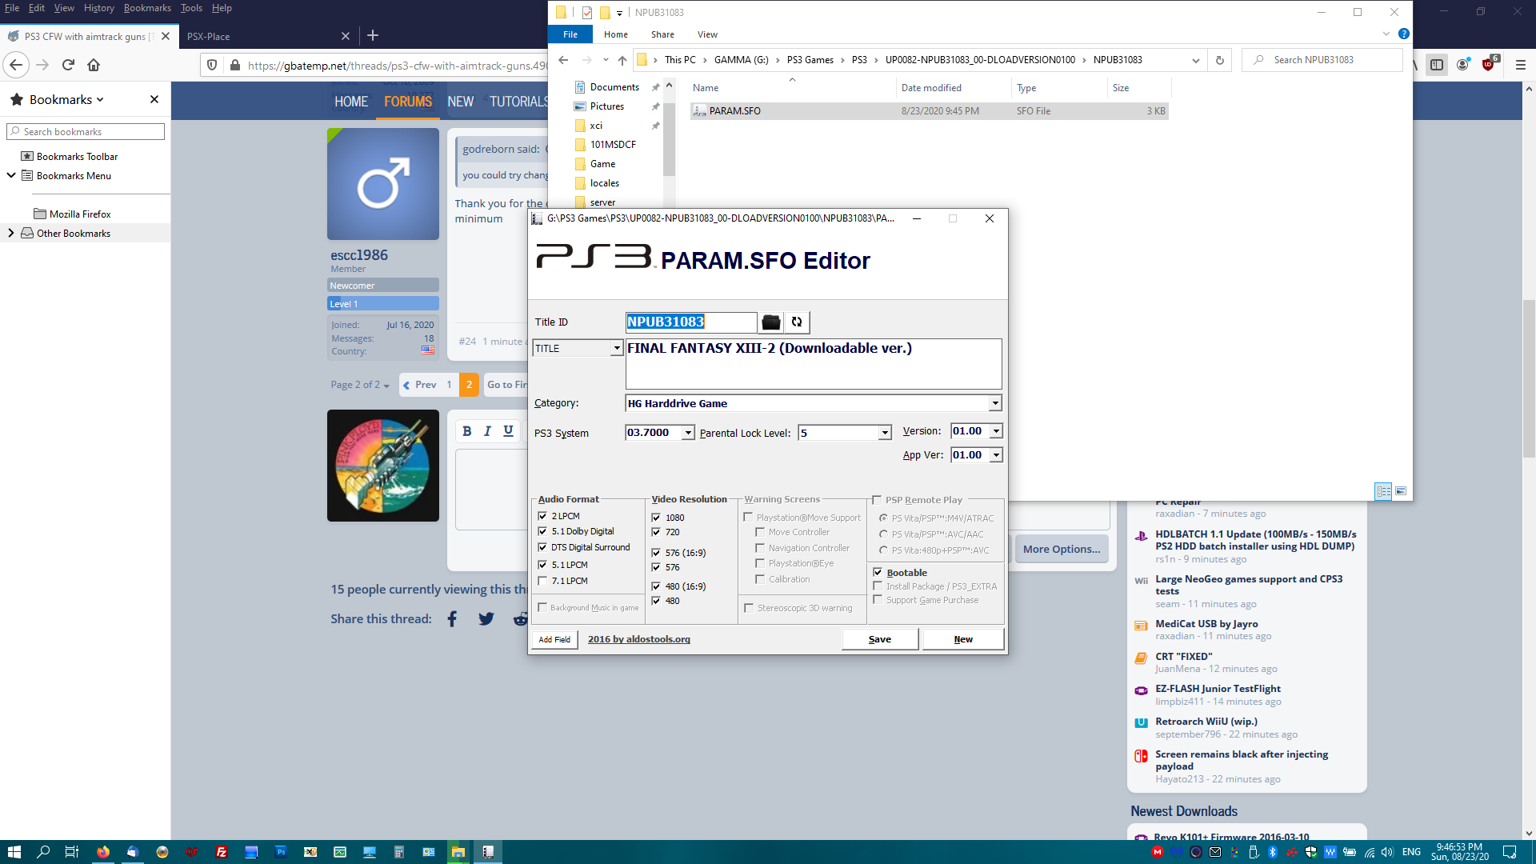Viewport: 1536px width, 864px height.
Task: Toggle 5.1 Dolby Digital checkbox
Action: coord(543,531)
